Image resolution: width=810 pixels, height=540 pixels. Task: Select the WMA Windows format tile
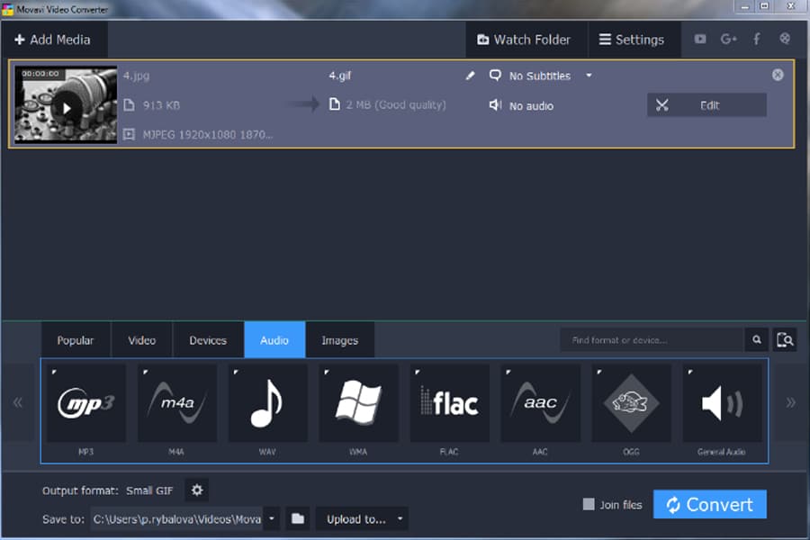(358, 403)
